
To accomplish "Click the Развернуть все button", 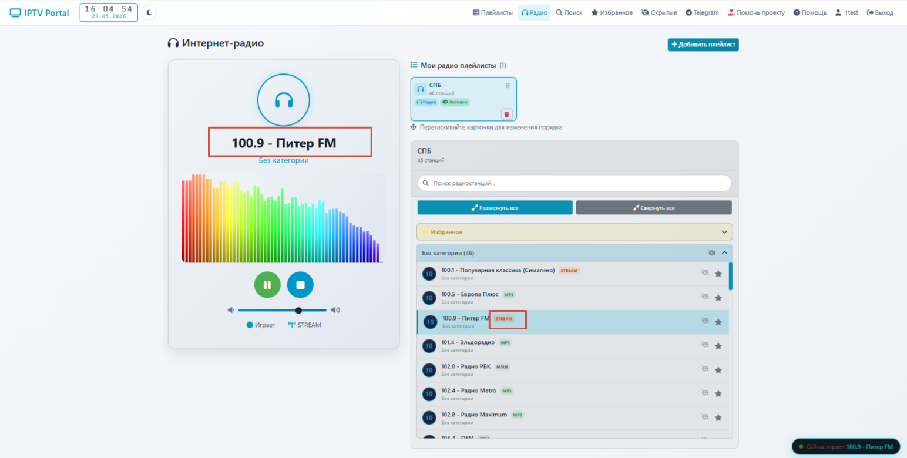I will point(495,208).
